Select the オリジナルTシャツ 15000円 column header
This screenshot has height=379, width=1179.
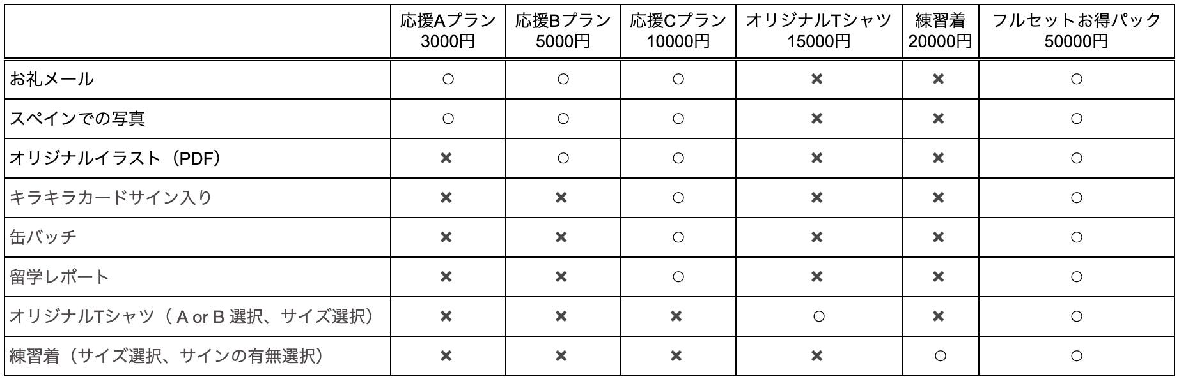point(818,31)
